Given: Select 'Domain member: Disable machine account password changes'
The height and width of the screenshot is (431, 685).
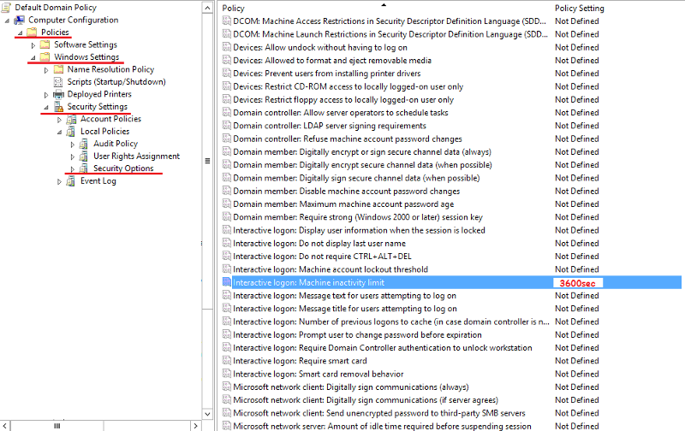Looking at the screenshot, I should click(347, 191).
